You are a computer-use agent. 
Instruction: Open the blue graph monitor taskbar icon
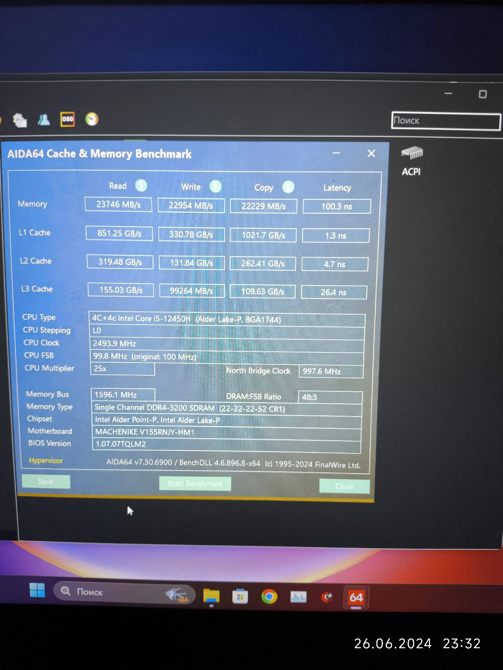(x=298, y=597)
